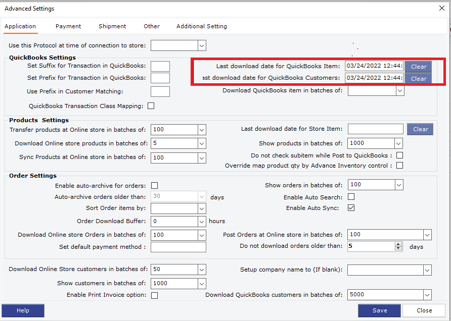The image size is (451, 321).
Task: Open Setup company name to (If blank) dropdown
Action: tap(427, 270)
